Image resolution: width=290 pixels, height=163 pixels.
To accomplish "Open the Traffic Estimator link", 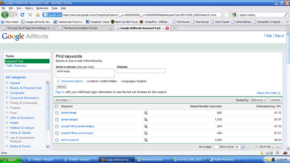I will tap(16, 66).
